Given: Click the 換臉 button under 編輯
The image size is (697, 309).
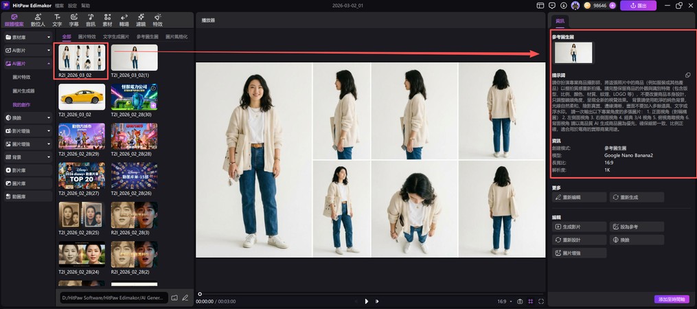Looking at the screenshot, I should pyautogui.click(x=637, y=240).
